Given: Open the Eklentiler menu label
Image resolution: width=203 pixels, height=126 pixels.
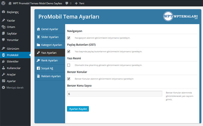Looking at the screenshot, I should coord(13,62).
